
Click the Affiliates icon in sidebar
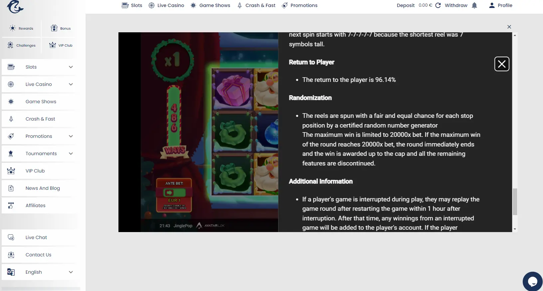[11, 205]
